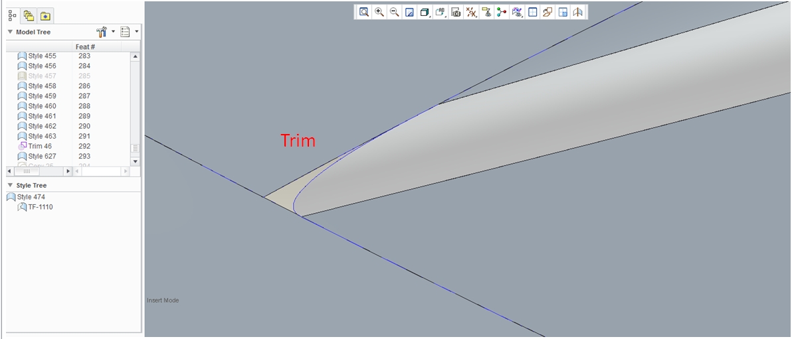Click the vertical scrollbar thumb in model tree
792x339 pixels.
point(135,149)
